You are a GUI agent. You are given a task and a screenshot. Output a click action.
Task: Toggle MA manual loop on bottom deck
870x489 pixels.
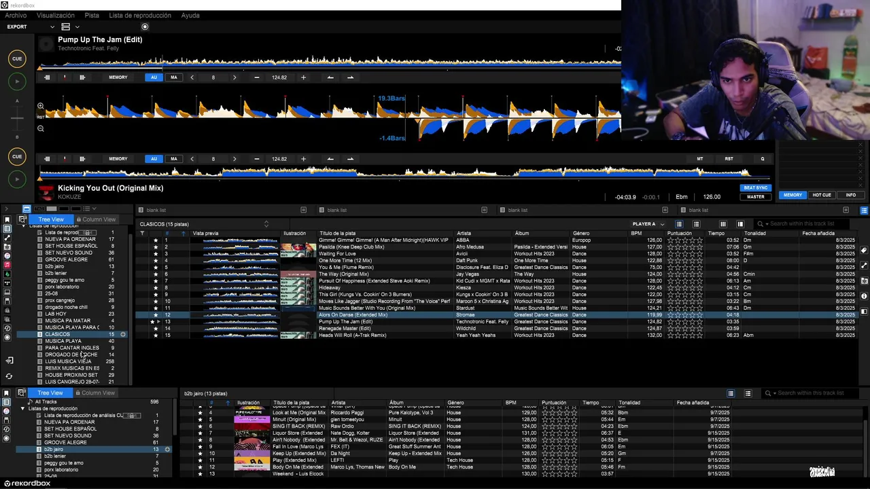click(174, 159)
